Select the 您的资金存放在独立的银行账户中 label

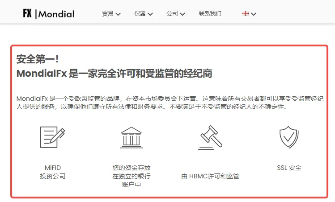[131, 176]
